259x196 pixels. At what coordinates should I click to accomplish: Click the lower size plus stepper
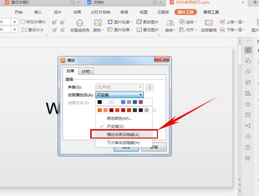[x=15, y=30]
